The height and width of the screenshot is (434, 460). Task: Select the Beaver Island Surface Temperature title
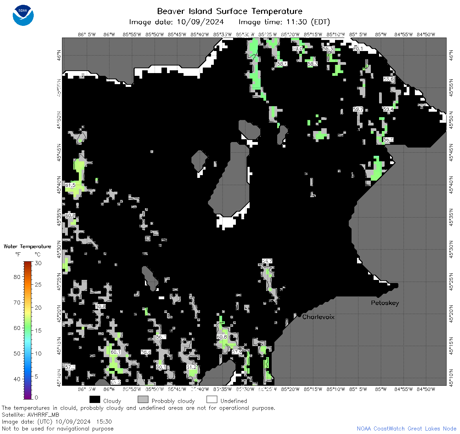coord(230,11)
